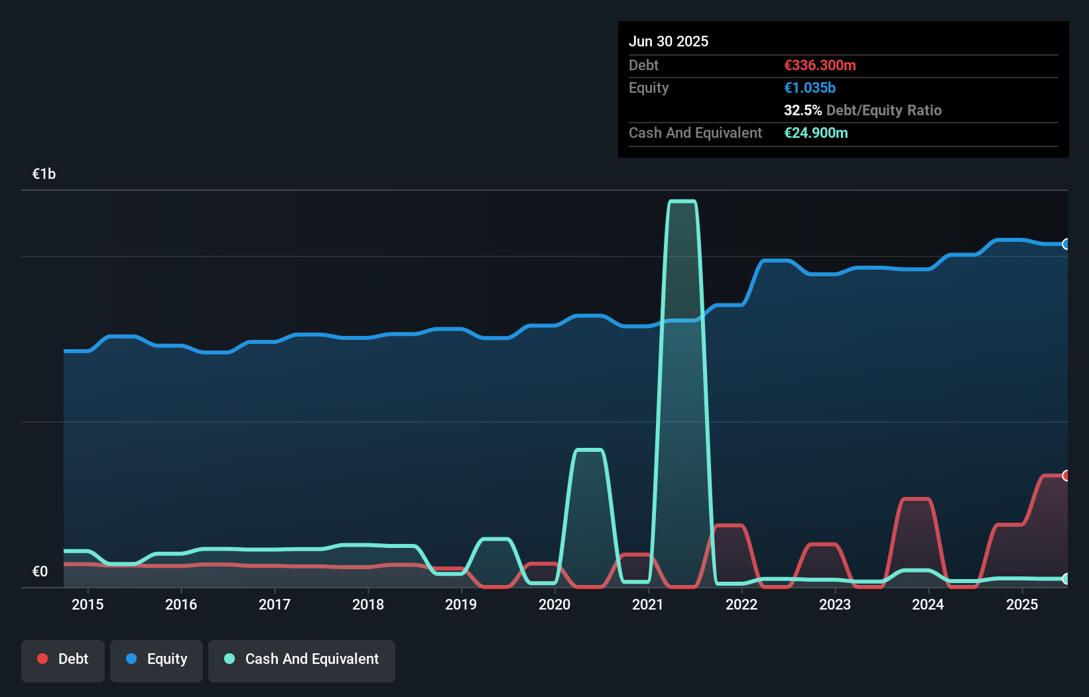Image resolution: width=1089 pixels, height=697 pixels.
Task: Click the €336.300m Debt value
Action: [x=820, y=65]
